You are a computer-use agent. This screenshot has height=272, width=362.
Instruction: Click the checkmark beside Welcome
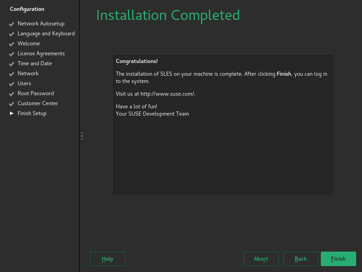click(12, 44)
